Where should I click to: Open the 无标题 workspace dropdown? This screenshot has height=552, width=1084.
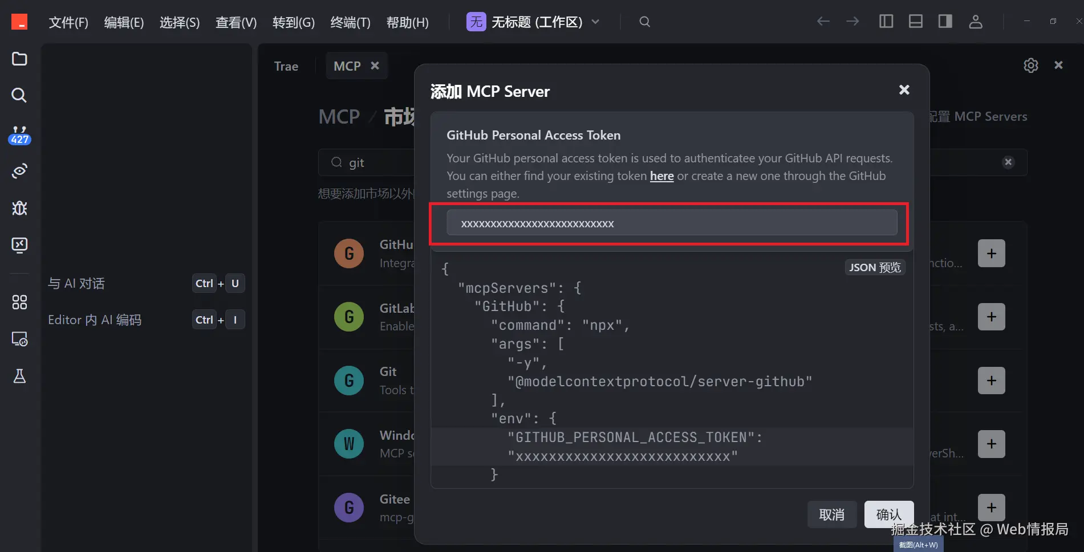point(595,22)
